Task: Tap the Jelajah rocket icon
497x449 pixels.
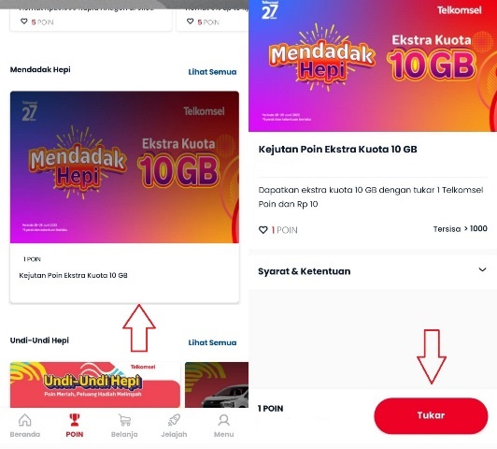Action: coord(174,420)
